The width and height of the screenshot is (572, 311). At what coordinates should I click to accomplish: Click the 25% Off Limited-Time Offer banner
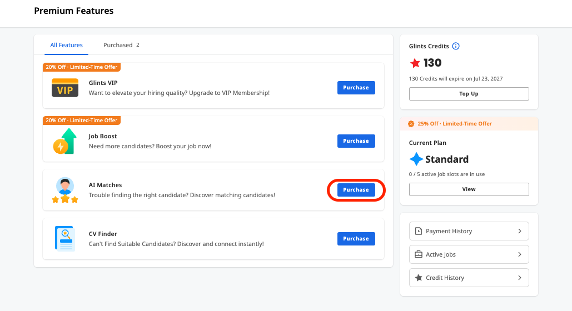[469, 124]
